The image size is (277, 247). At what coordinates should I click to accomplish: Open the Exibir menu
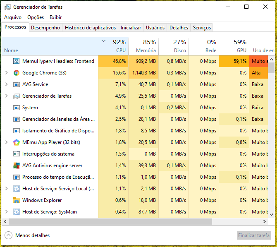pyautogui.click(x=56, y=17)
